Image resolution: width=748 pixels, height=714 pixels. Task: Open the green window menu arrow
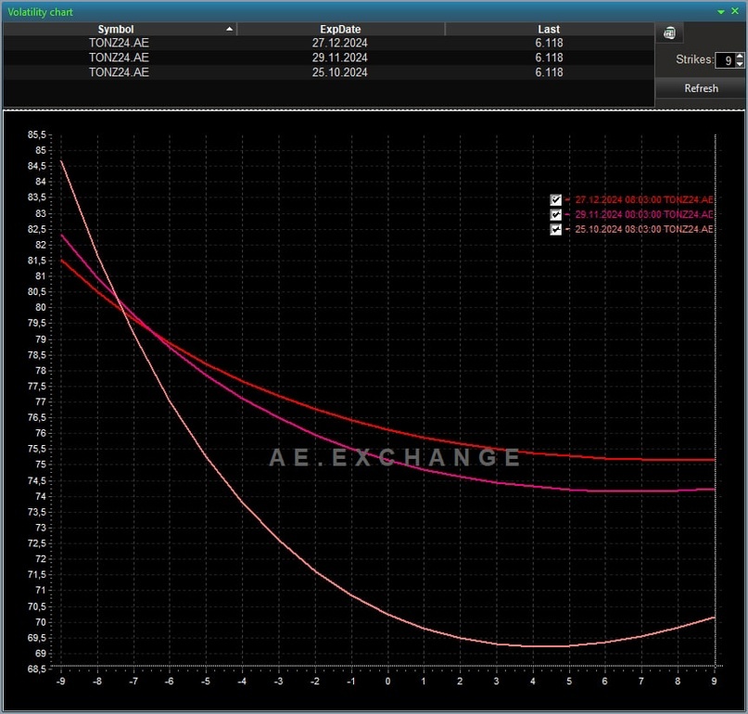[721, 12]
